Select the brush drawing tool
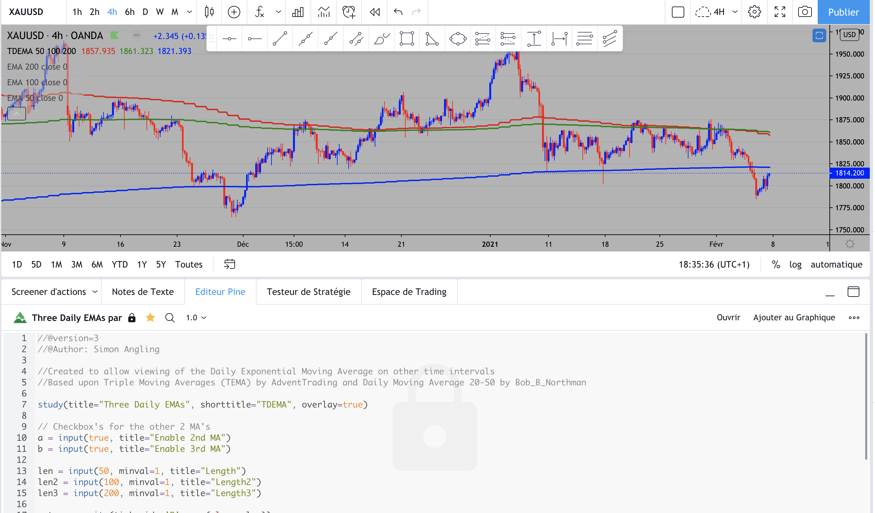875x513 pixels. tap(381, 38)
